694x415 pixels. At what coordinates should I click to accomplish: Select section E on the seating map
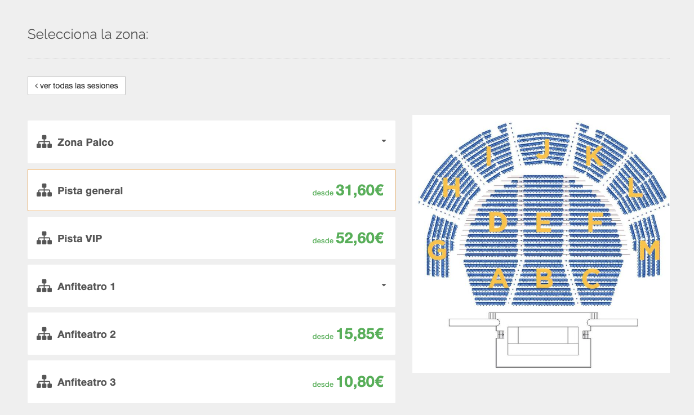pos(543,223)
